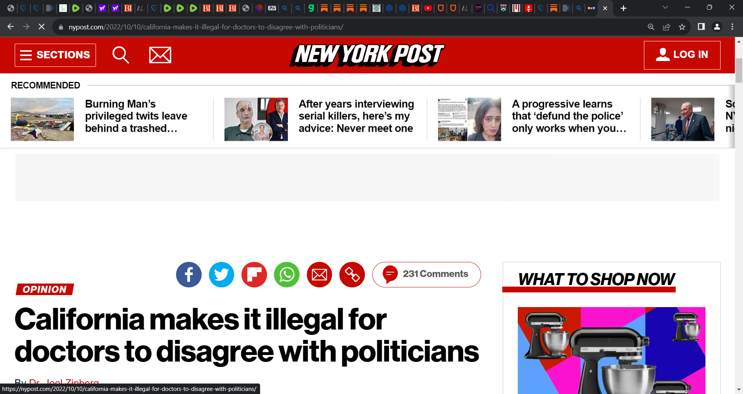Click the Burning Man trash thumbnail

pyautogui.click(x=42, y=119)
